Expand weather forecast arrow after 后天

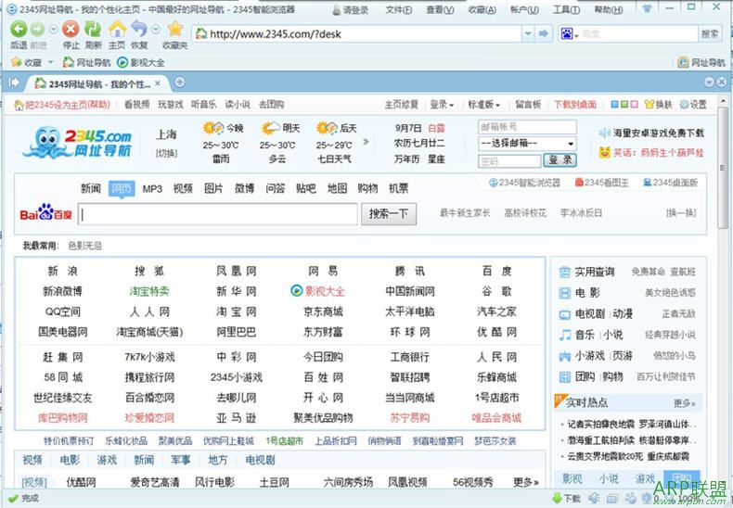coord(366,142)
